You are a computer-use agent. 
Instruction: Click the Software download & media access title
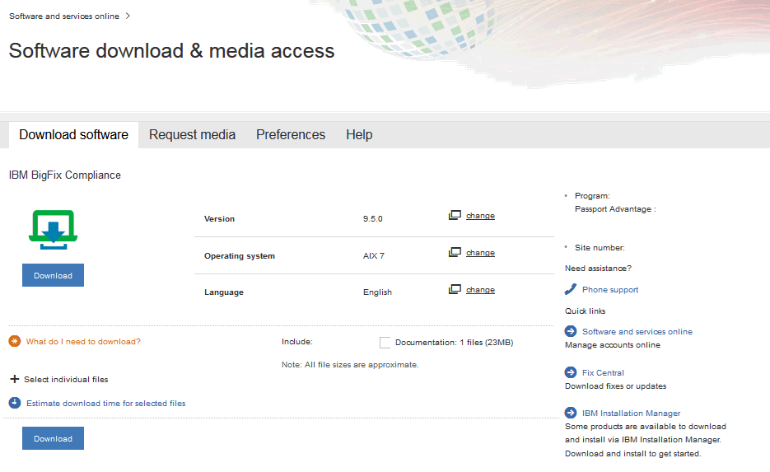171,50
